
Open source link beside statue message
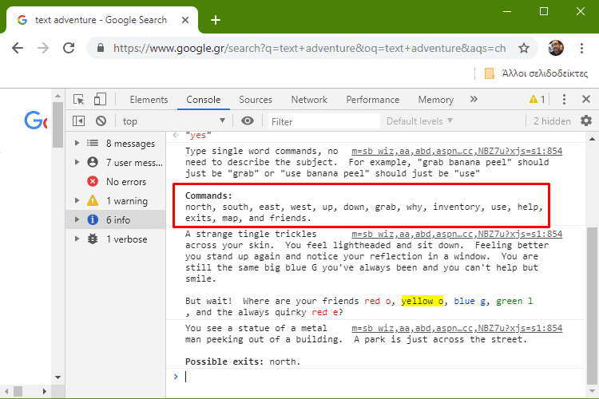click(x=457, y=328)
